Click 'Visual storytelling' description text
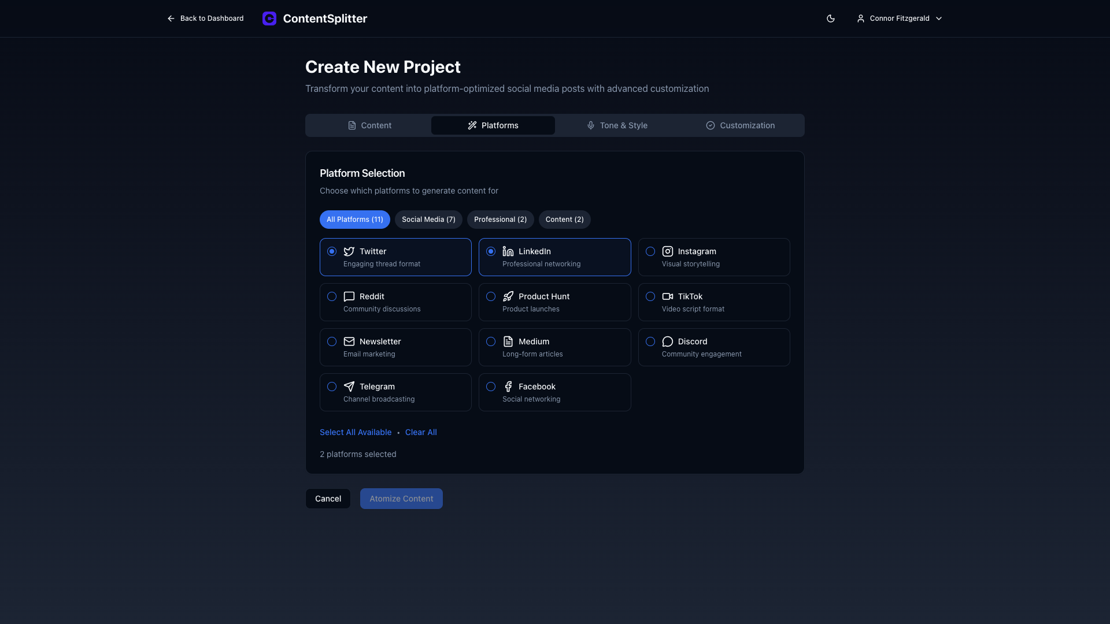This screenshot has height=624, width=1110. click(690, 264)
